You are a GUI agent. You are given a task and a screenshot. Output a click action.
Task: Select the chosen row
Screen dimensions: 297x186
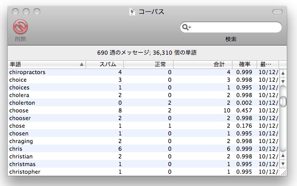[x=143, y=133]
